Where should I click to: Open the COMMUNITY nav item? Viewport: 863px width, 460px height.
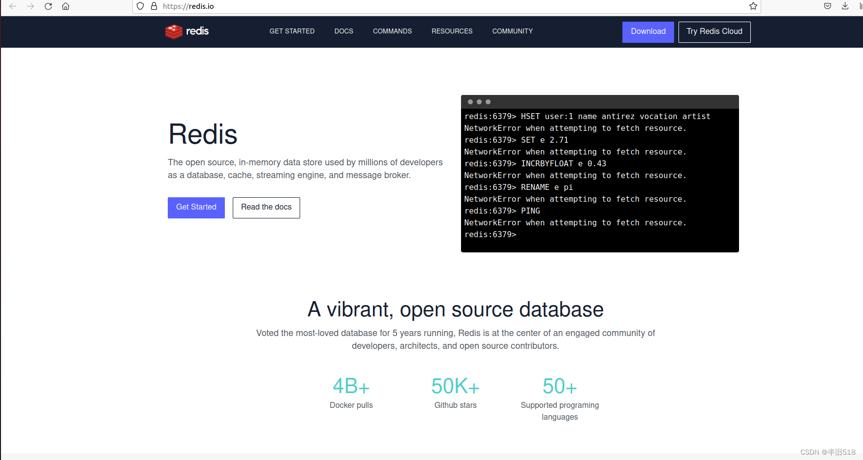tap(513, 31)
